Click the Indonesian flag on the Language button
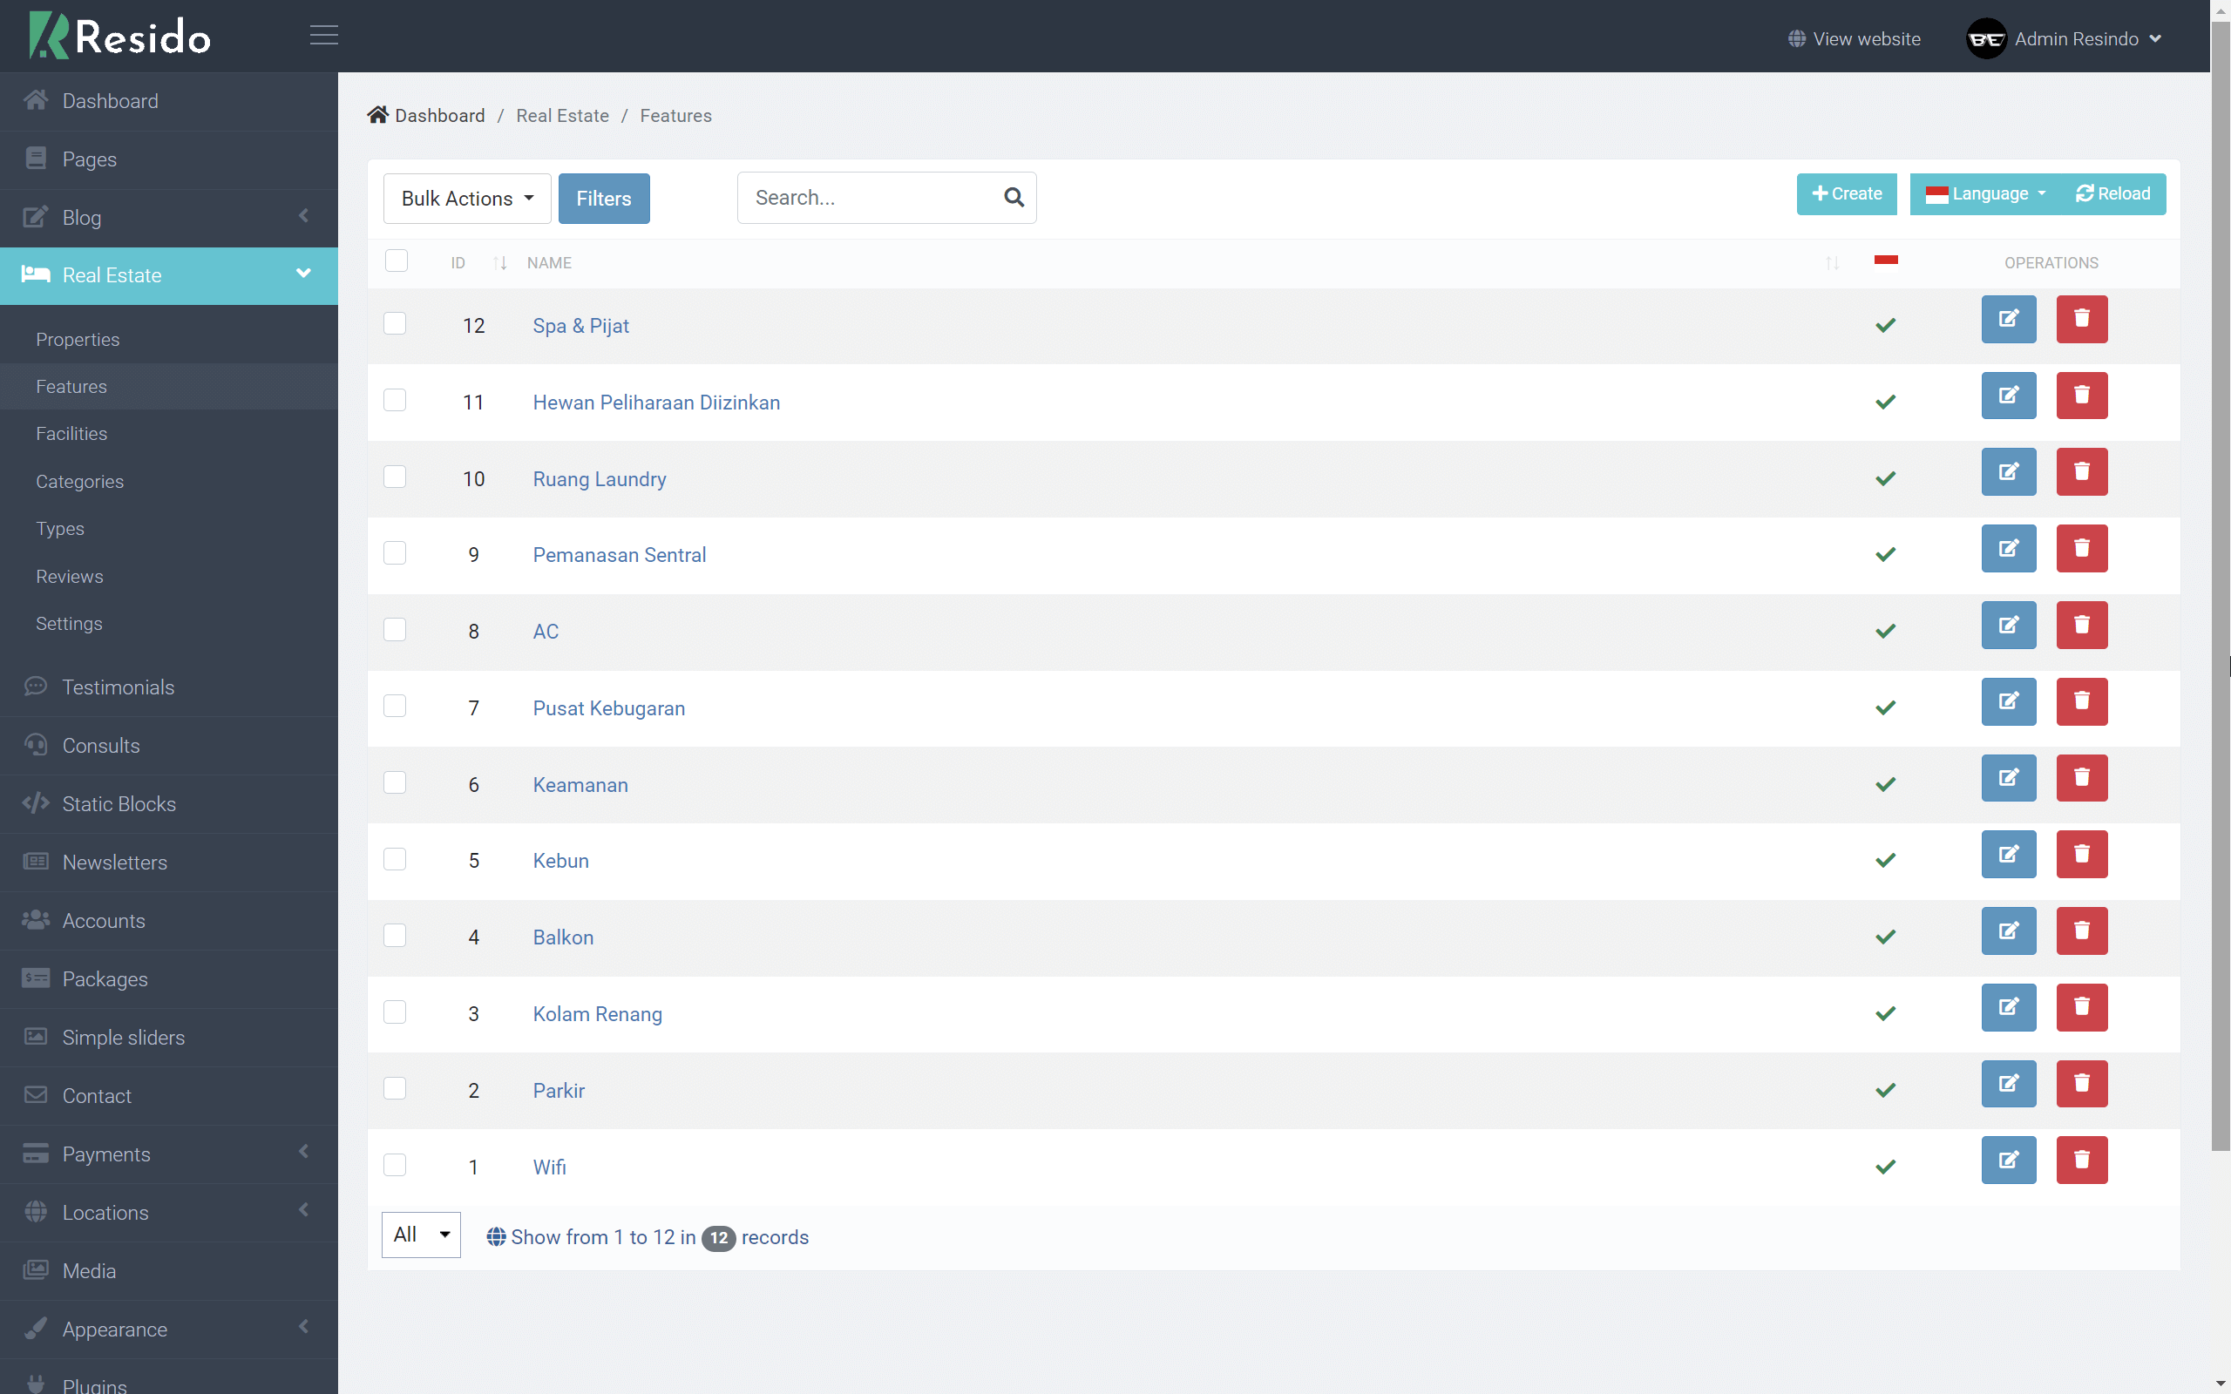This screenshot has width=2231, height=1394. click(x=1939, y=193)
